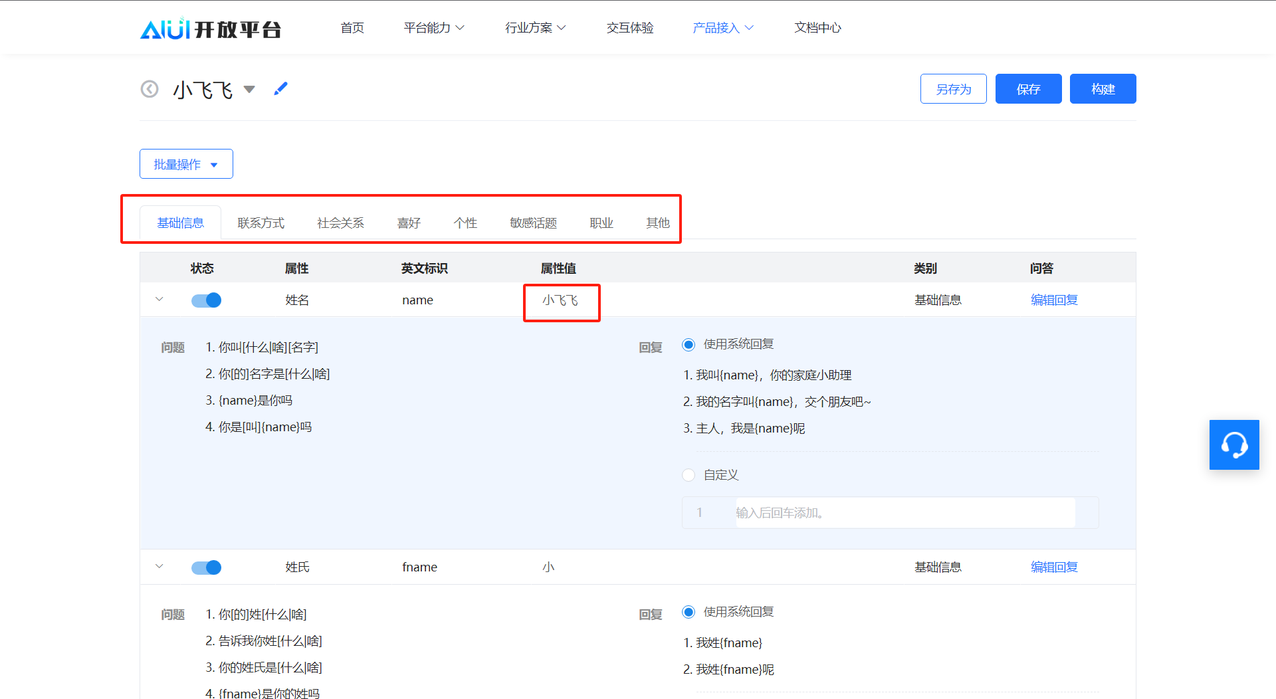Toggle the 姓氏 attribute status switch
The image size is (1276, 699).
(206, 567)
